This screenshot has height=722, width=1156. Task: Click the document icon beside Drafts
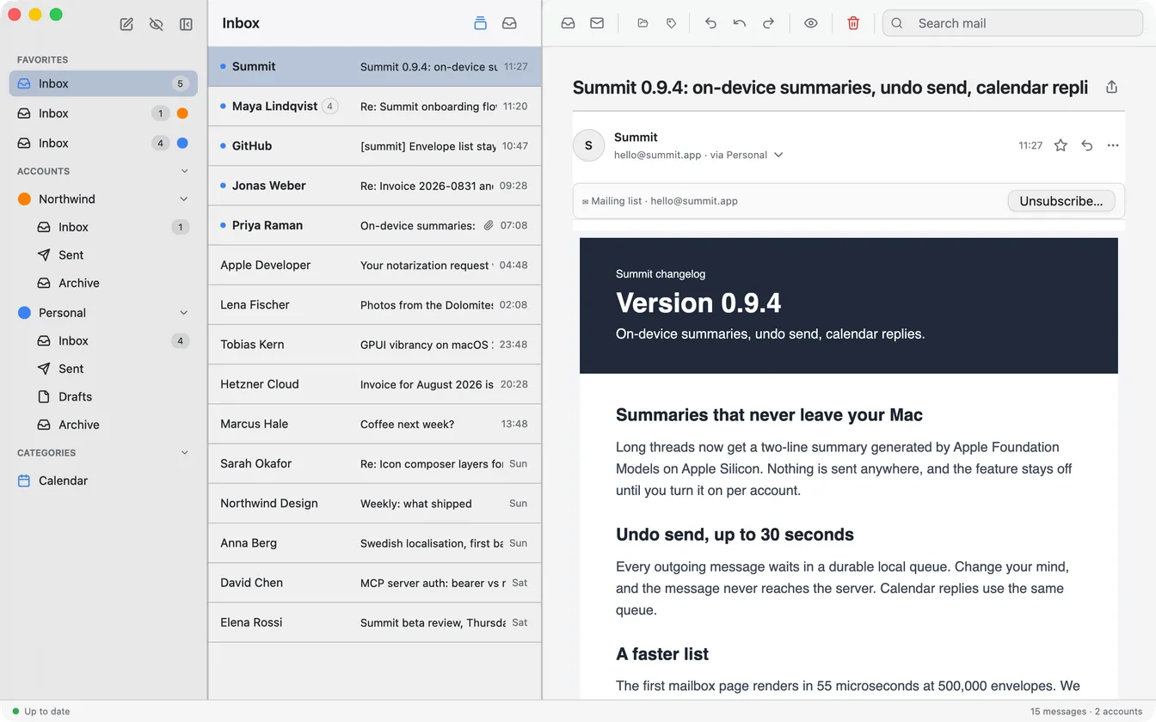point(44,397)
